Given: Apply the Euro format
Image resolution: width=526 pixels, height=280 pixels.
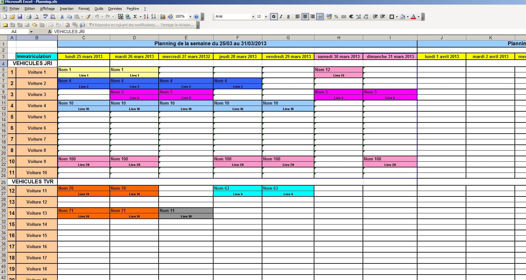Looking at the screenshot, I should click(x=351, y=17).
